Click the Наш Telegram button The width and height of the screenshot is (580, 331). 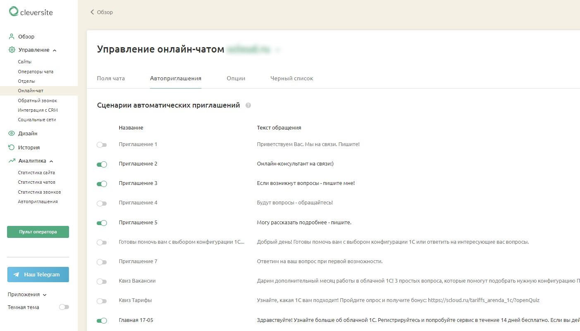pos(38,274)
